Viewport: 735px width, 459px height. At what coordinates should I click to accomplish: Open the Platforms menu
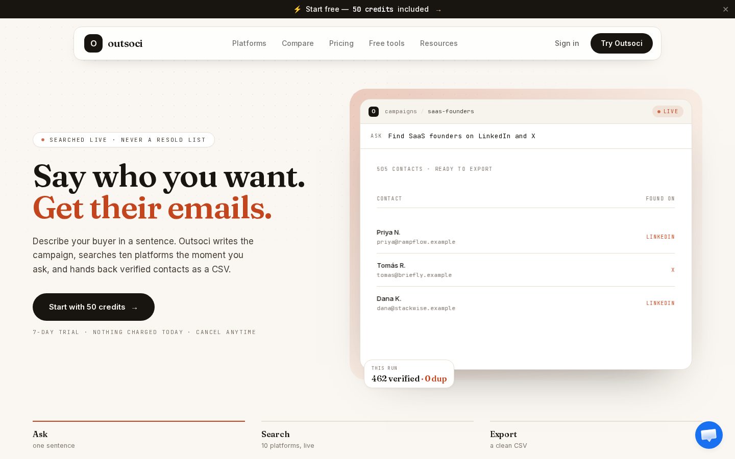pyautogui.click(x=249, y=43)
